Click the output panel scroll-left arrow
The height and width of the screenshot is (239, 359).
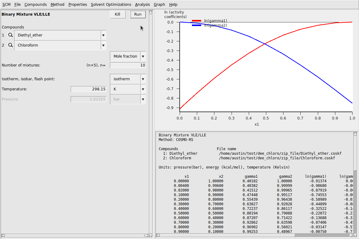pos(158,235)
